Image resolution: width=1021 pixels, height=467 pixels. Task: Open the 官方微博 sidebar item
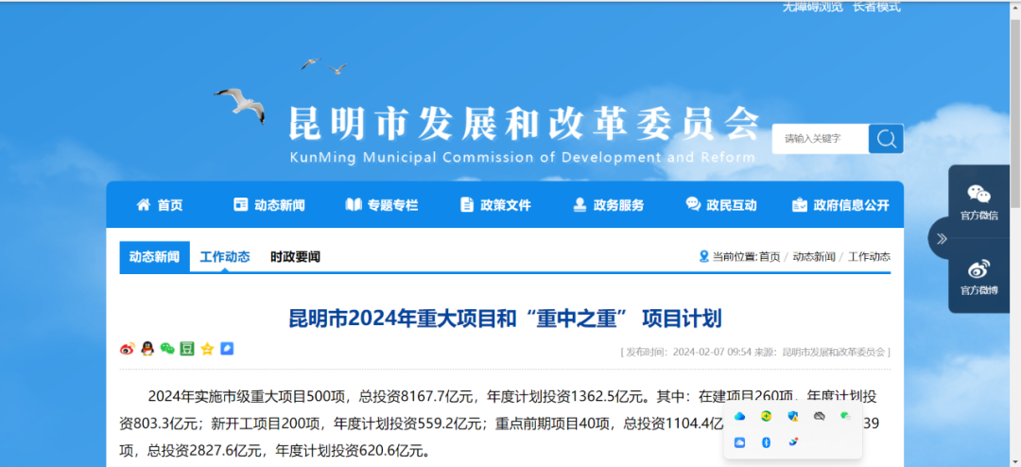tap(978, 277)
